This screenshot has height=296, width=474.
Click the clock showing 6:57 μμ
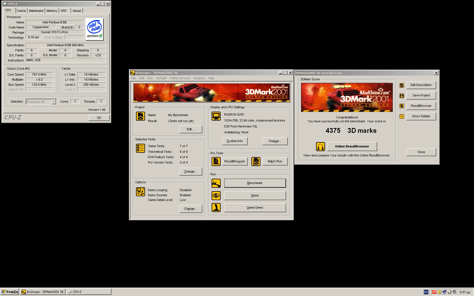tap(465, 292)
